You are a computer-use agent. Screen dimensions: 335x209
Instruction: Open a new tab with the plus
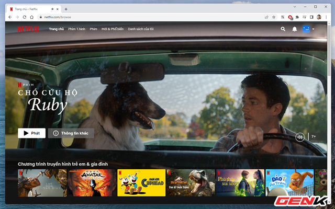click(66, 9)
